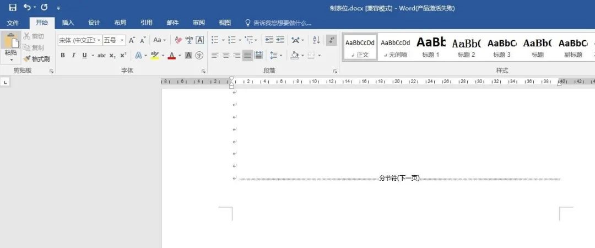
Task: Toggle bold formatting
Action: 63,56
